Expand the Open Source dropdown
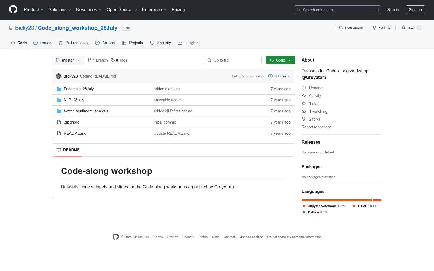Image resolution: width=434 pixels, height=271 pixels. tap(122, 10)
